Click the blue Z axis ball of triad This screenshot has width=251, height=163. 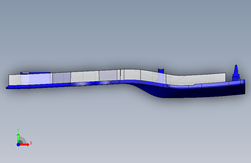coord(19,144)
